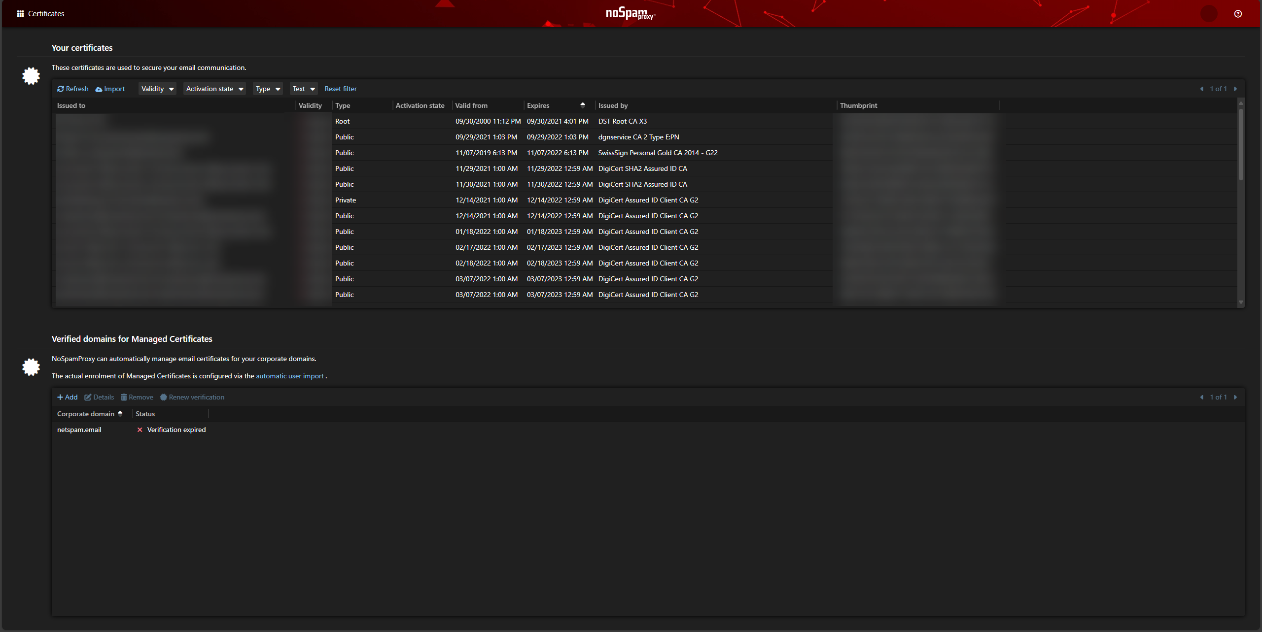
Task: Open the help question mark icon
Action: (x=1238, y=14)
